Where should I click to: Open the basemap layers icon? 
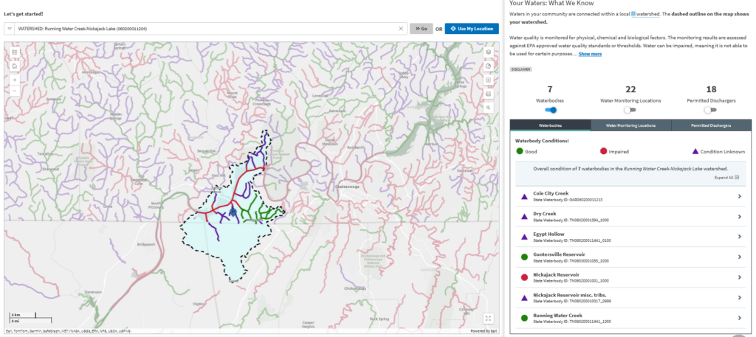click(x=489, y=53)
